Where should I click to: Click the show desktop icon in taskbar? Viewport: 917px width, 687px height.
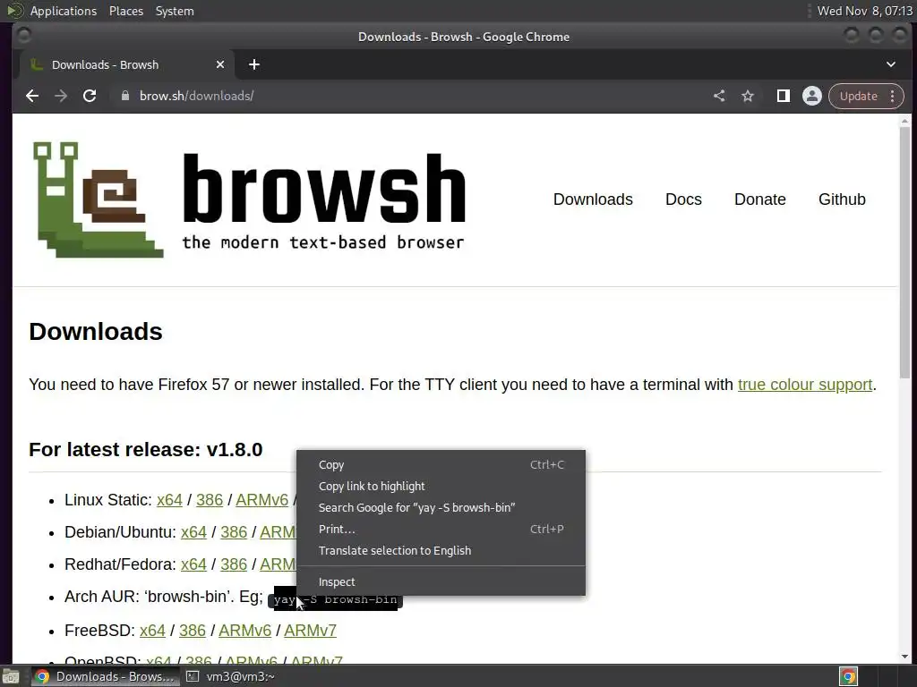coord(11,676)
